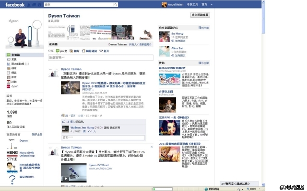Click the 活動 calendar icon in left sidebar
This screenshot has height=191, width=307.
[8, 82]
